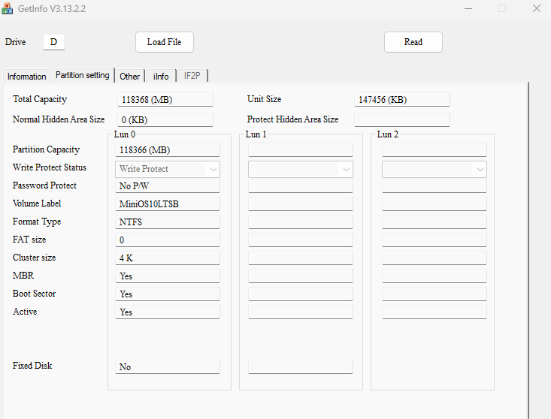Click the Total Capacity label
551x419 pixels.
(40, 99)
